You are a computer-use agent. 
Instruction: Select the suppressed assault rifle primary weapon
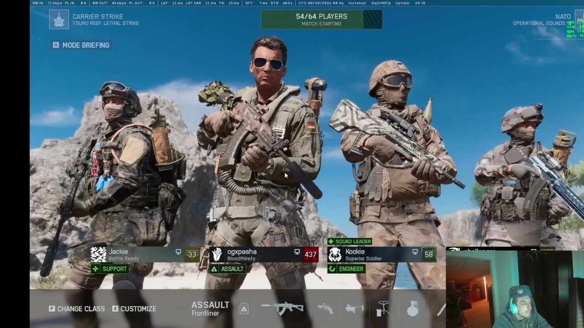[x=282, y=308]
